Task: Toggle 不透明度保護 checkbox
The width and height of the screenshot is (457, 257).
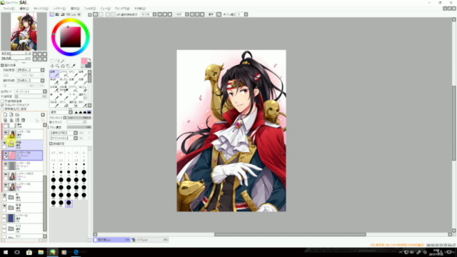Action: pyautogui.click(x=3, y=101)
